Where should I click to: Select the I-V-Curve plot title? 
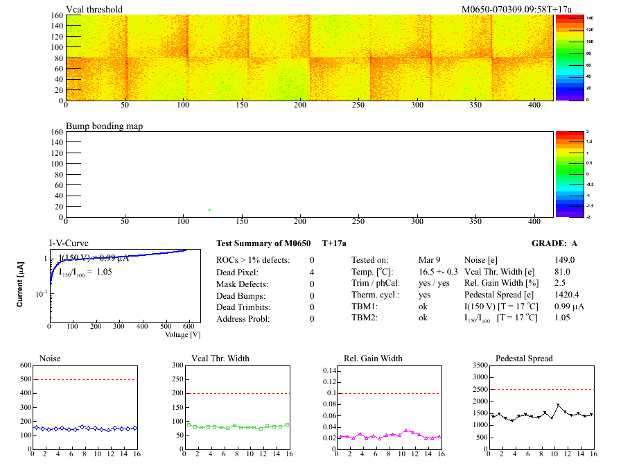point(69,243)
